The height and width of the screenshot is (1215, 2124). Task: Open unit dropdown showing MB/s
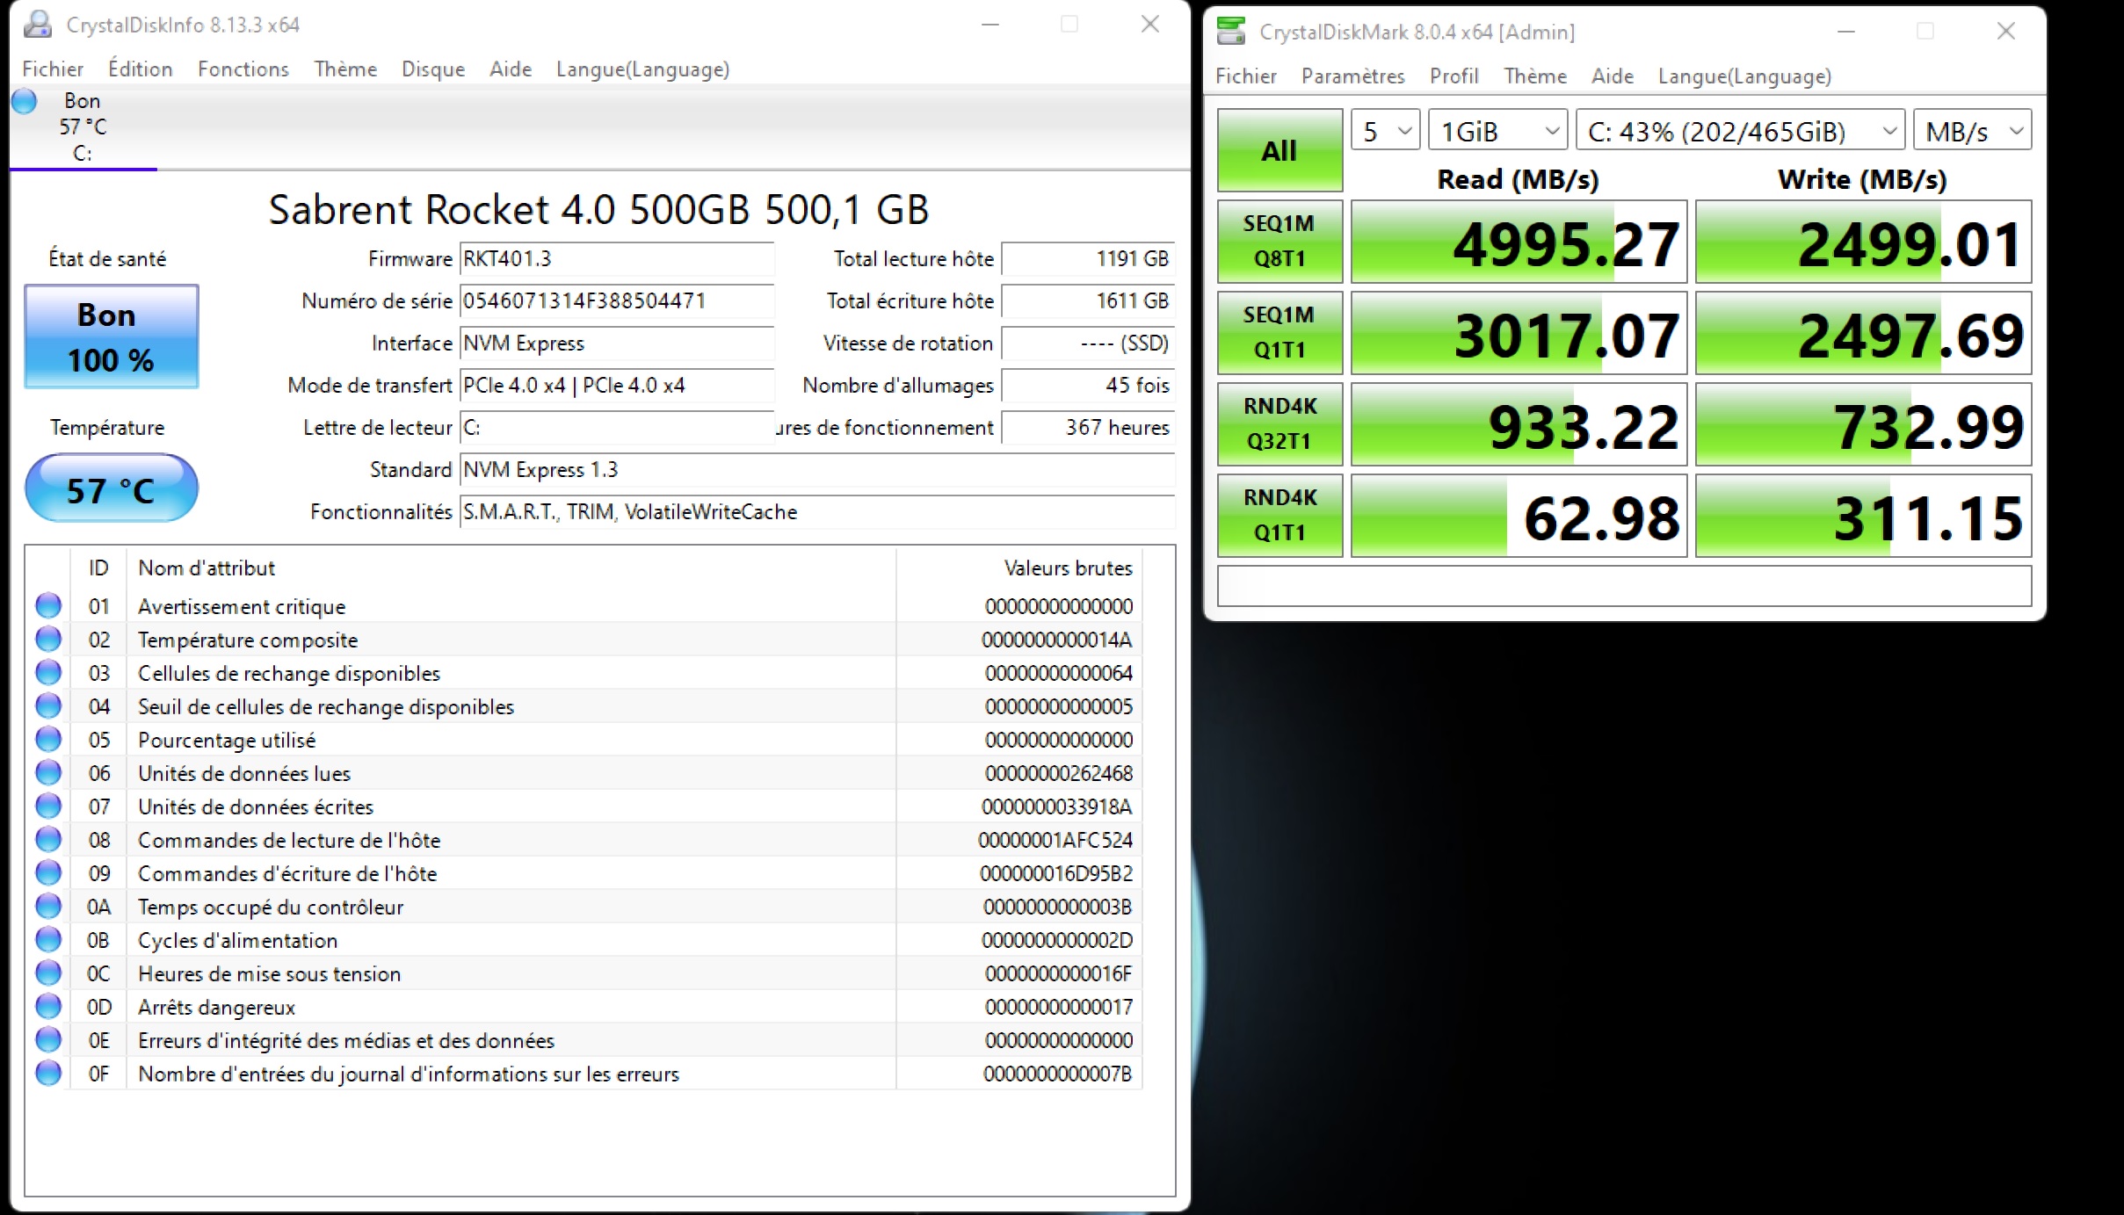[x=1972, y=131]
